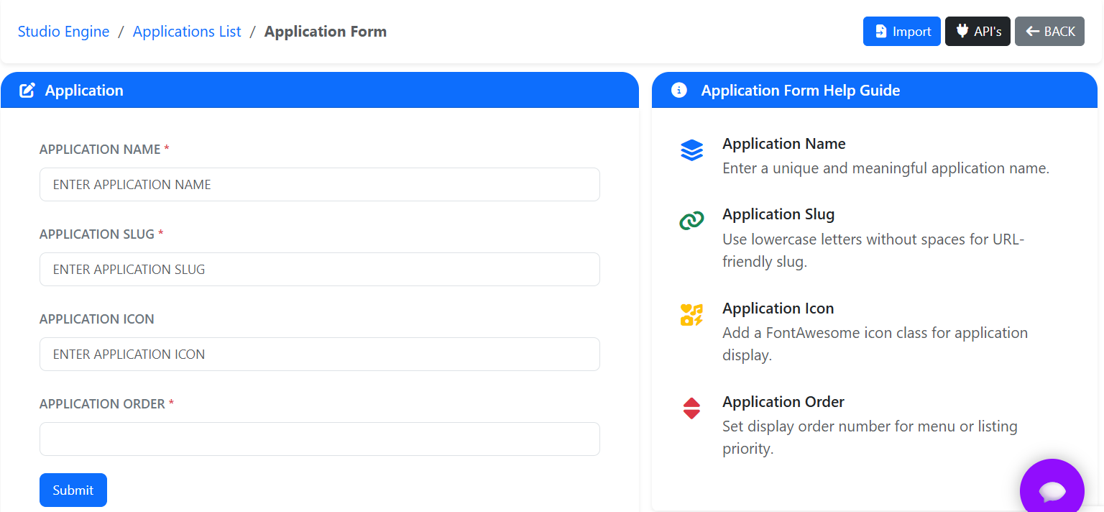1104x512 pixels.
Task: Click the green link icon for Application Slug
Action: coord(691,221)
